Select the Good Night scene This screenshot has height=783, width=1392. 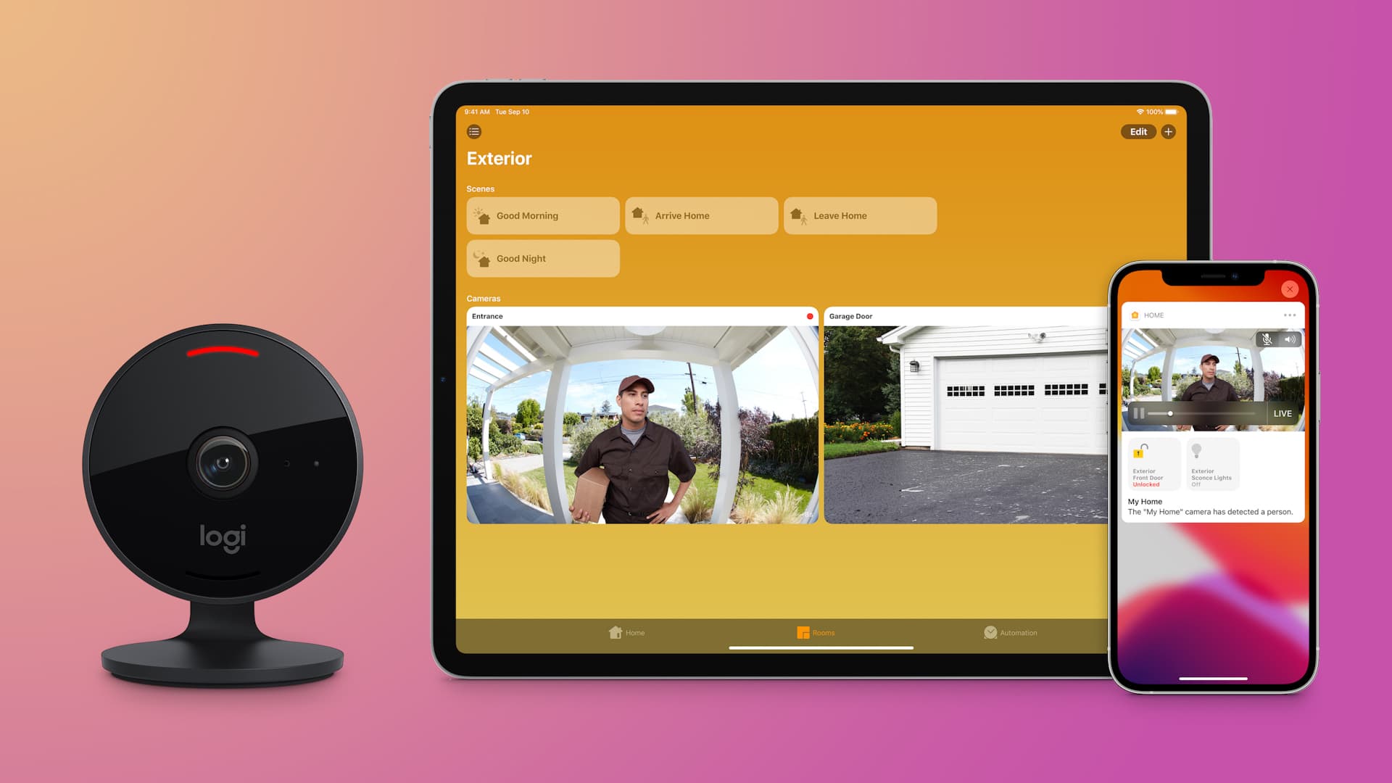click(542, 258)
